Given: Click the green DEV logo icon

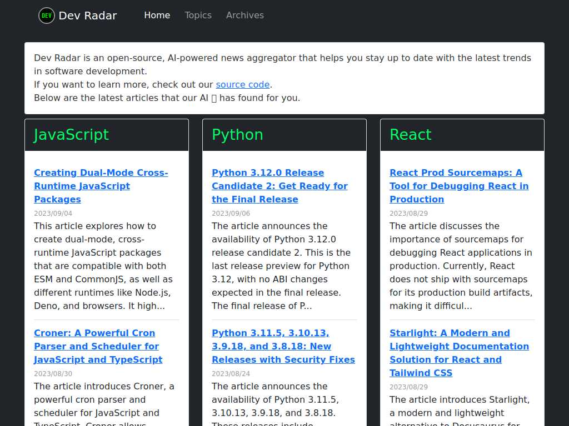Looking at the screenshot, I should click(x=47, y=16).
